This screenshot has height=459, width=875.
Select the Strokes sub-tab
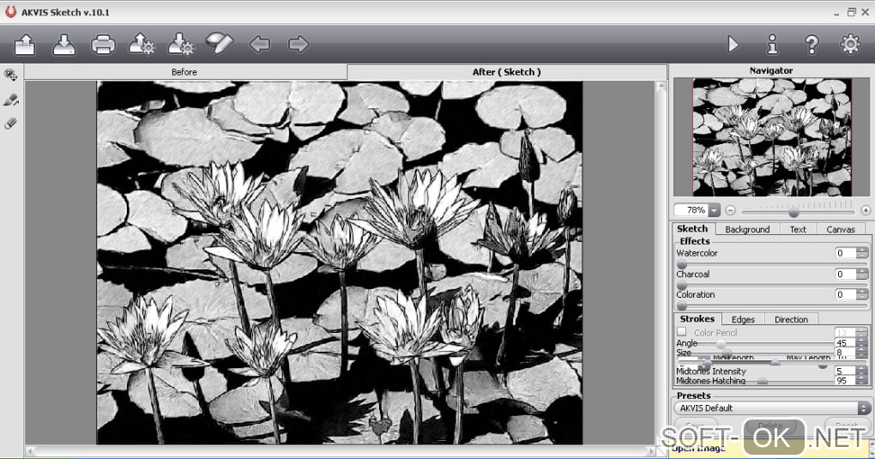(697, 319)
